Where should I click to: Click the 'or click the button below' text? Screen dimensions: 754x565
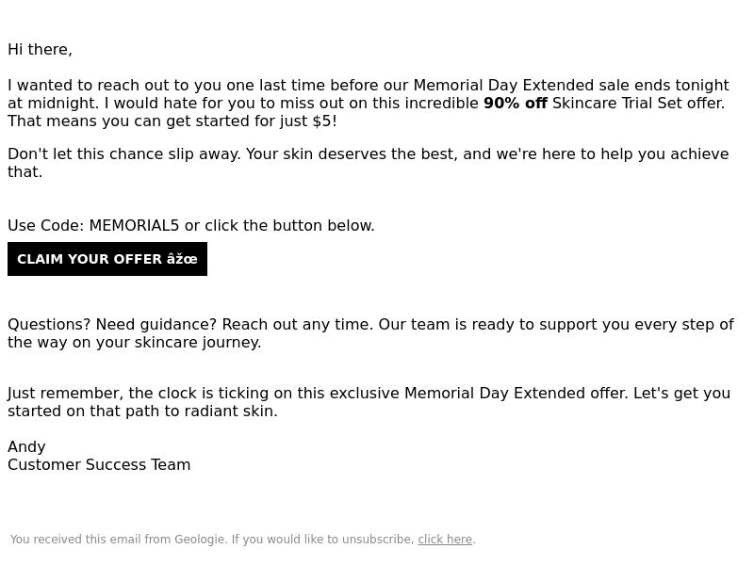tap(279, 226)
